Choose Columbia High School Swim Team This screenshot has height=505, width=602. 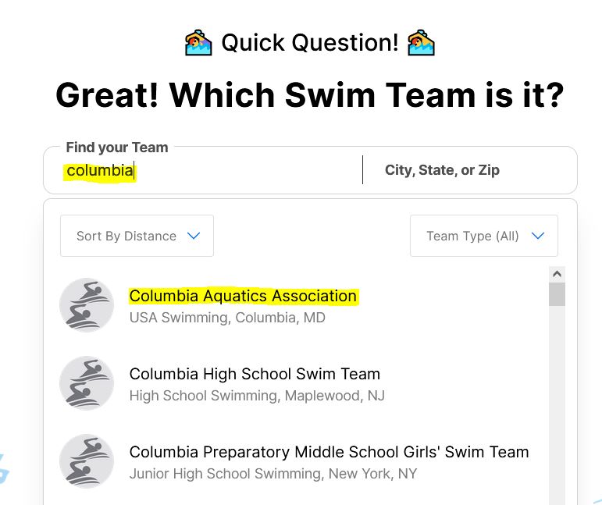pos(255,375)
